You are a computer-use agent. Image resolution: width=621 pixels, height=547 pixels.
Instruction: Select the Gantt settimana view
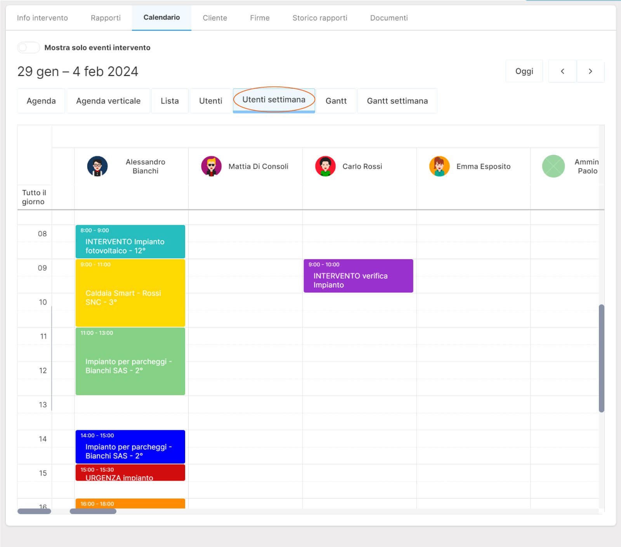[x=397, y=101]
